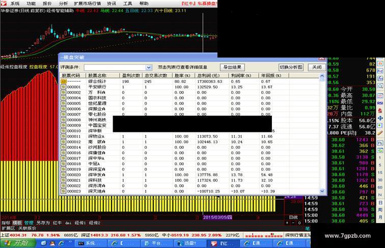
Task: Click 关联报价 in the bottom bar
Action: tap(28, 228)
